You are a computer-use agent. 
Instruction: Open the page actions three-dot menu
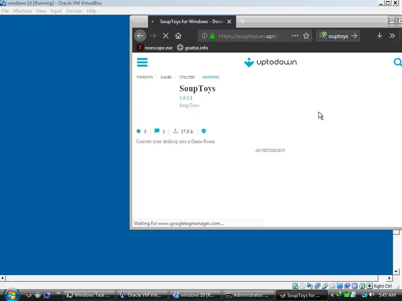point(295,36)
